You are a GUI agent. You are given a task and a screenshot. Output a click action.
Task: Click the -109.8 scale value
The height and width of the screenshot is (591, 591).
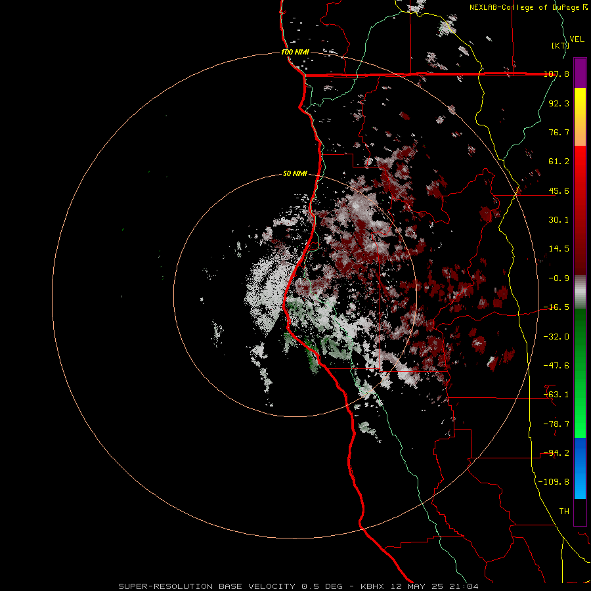(554, 482)
